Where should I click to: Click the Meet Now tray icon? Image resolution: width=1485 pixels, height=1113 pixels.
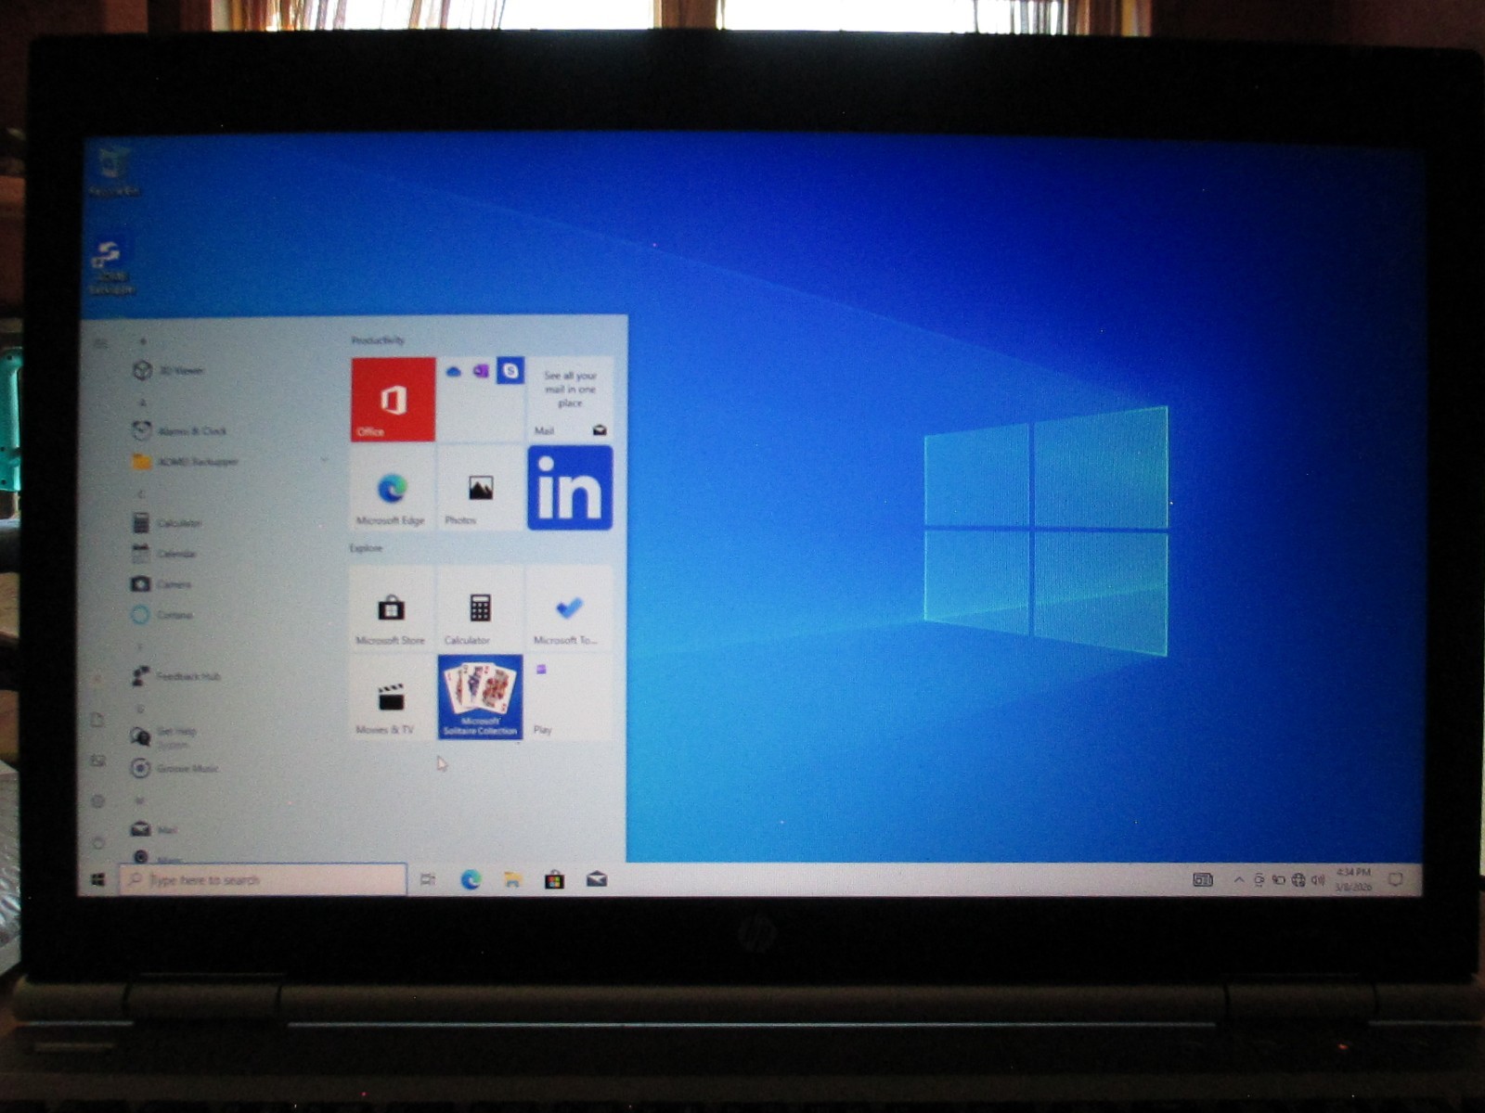point(1259,879)
